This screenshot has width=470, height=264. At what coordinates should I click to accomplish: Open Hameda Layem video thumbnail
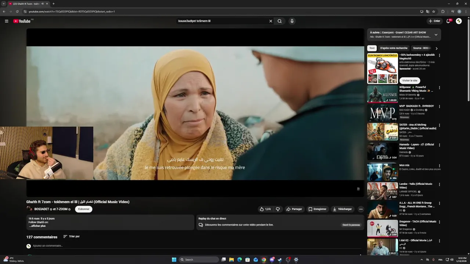click(x=383, y=151)
